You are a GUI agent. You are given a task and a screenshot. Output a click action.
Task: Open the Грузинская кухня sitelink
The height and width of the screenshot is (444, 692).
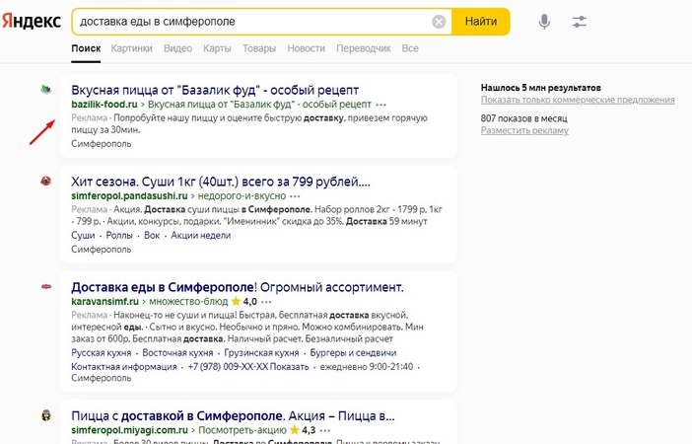pos(261,352)
